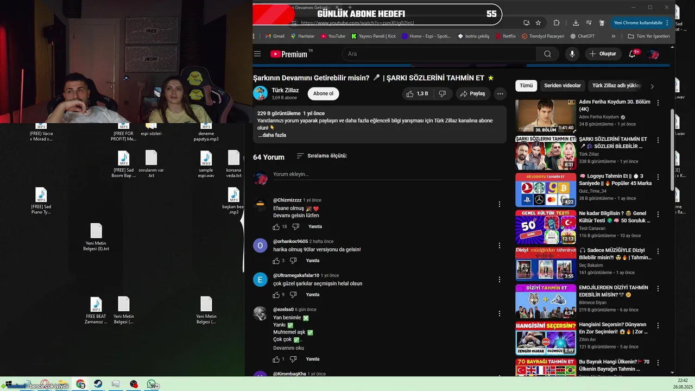Open options for Adını Feriha Koydum video
Image resolution: width=695 pixels, height=391 pixels.
658,103
